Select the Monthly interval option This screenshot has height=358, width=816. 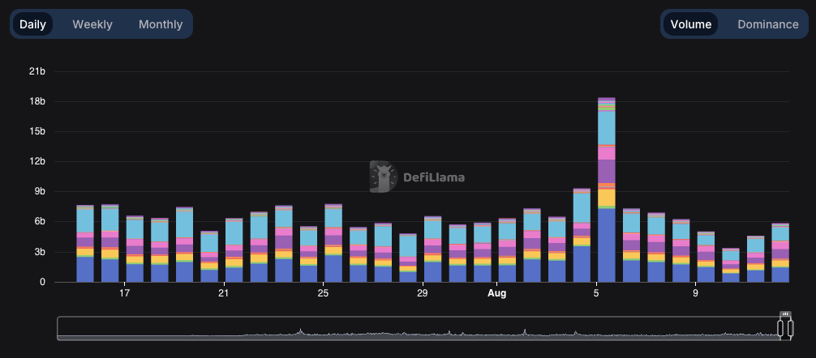161,24
